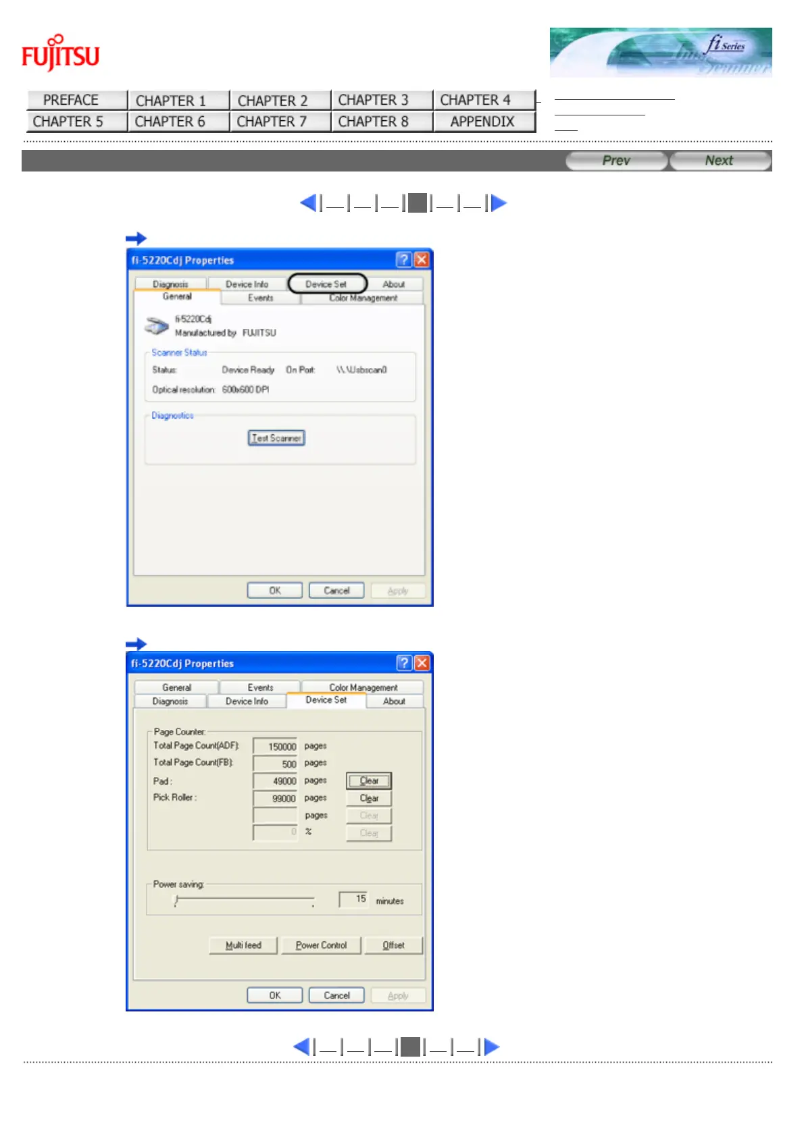Open the APPENDIX section
Screen dimensions: 804x1137
pyautogui.click(x=484, y=122)
